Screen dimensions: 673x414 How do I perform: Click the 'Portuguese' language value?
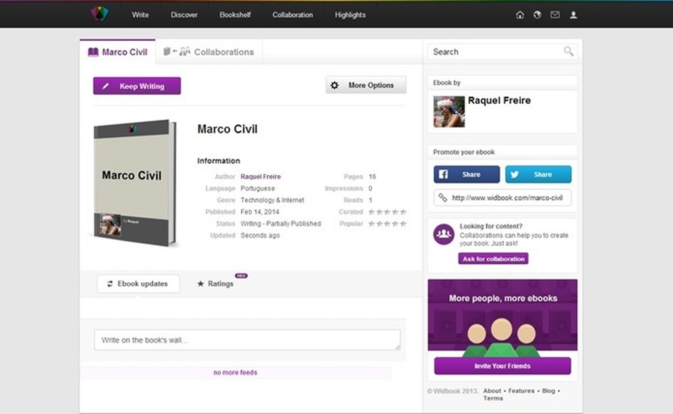click(258, 189)
